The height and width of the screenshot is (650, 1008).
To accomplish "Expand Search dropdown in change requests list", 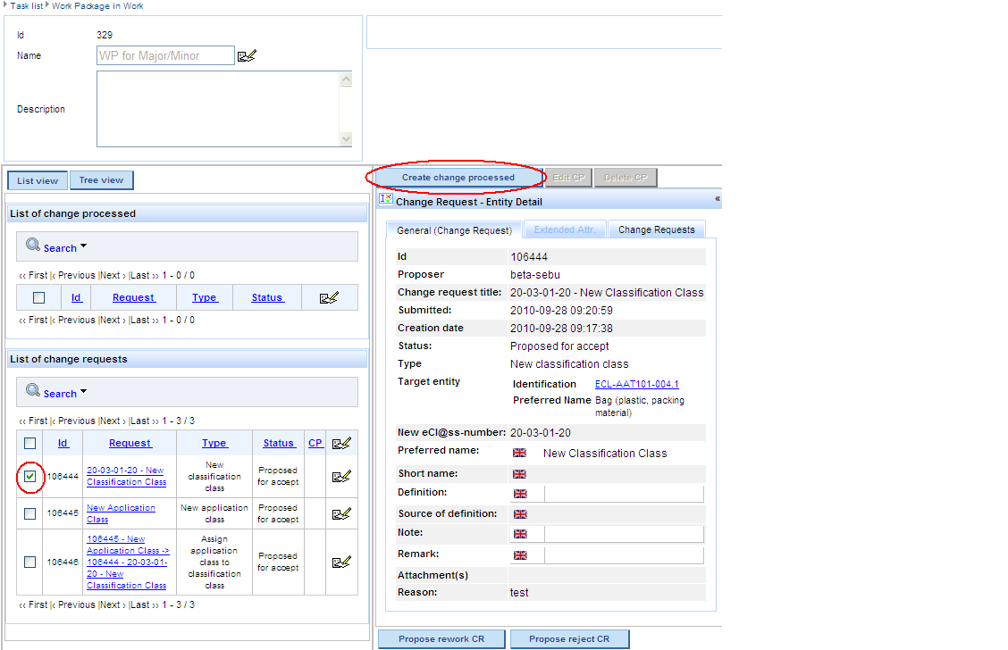I will [83, 392].
